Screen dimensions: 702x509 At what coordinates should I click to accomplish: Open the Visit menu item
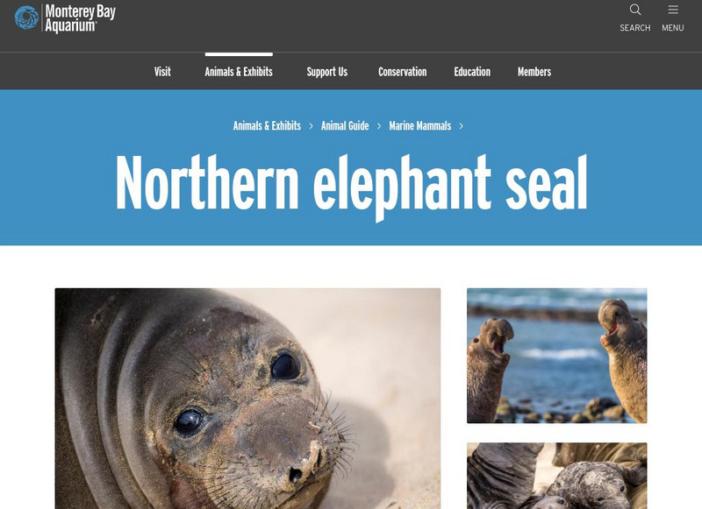162,72
